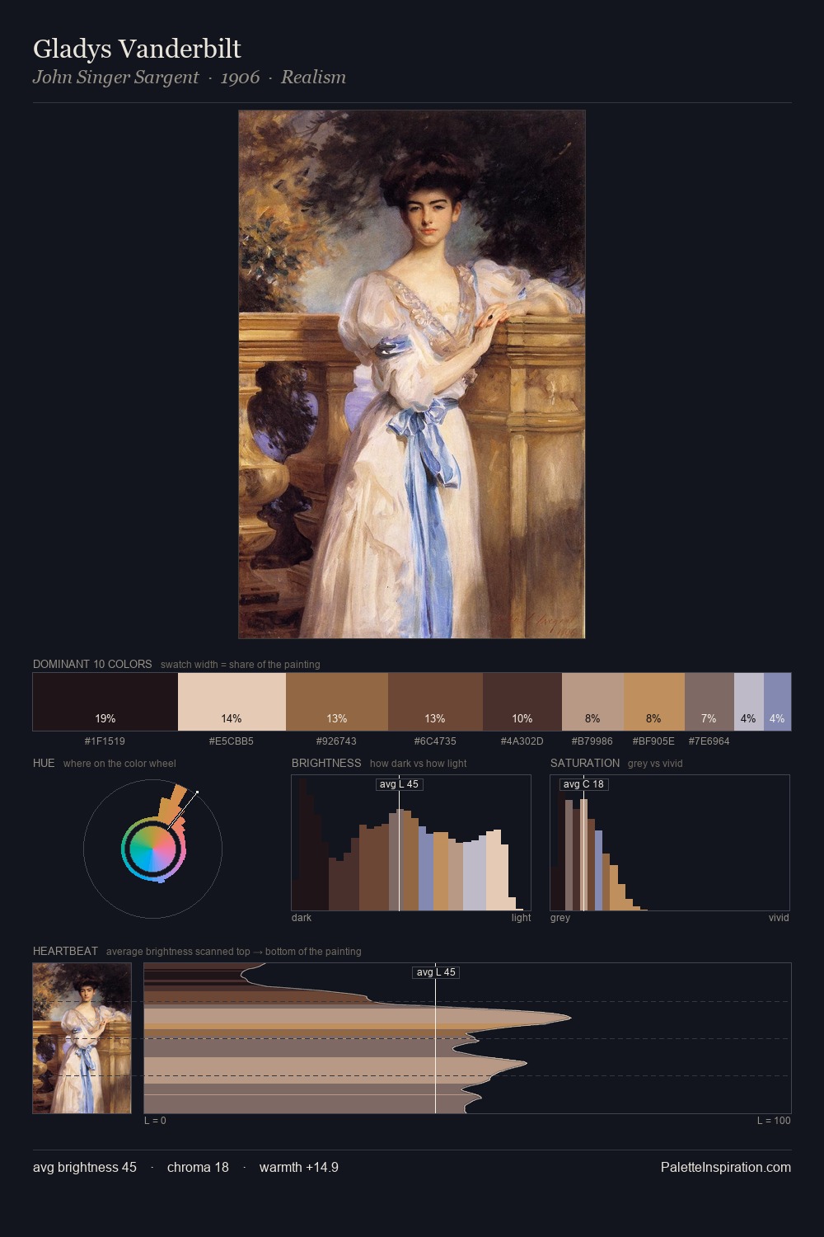Screen dimensions: 824x1237
Task: Select the swatch above #6C4735
Action: coord(435,702)
